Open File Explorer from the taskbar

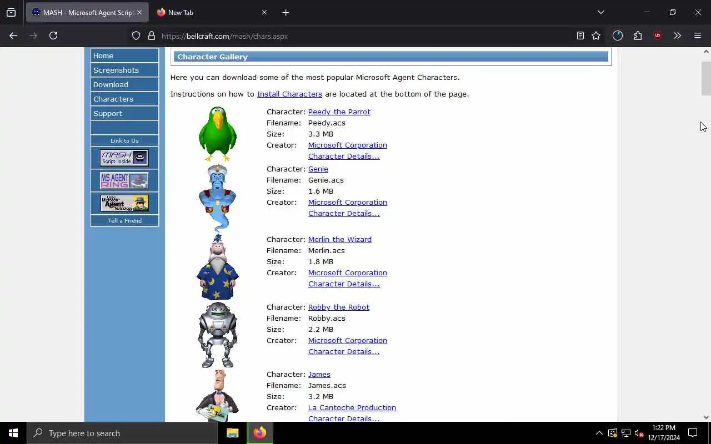[x=233, y=433]
